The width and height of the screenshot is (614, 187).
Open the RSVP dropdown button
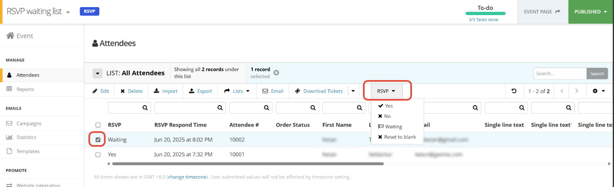[x=386, y=91]
